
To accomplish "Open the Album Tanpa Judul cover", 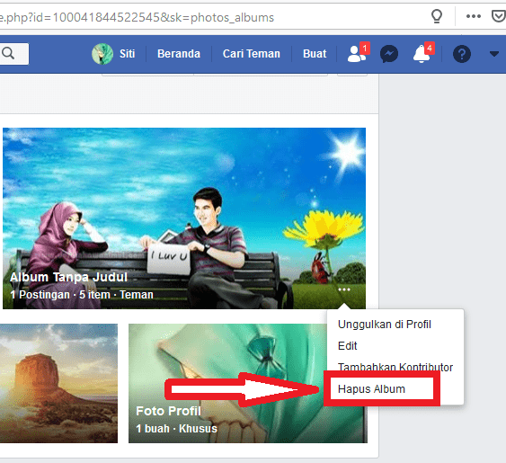I will pos(184,218).
